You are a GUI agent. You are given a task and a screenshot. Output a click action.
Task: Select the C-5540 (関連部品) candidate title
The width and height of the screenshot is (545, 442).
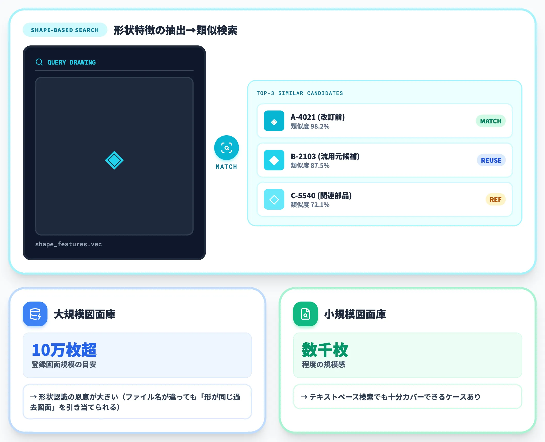click(321, 196)
